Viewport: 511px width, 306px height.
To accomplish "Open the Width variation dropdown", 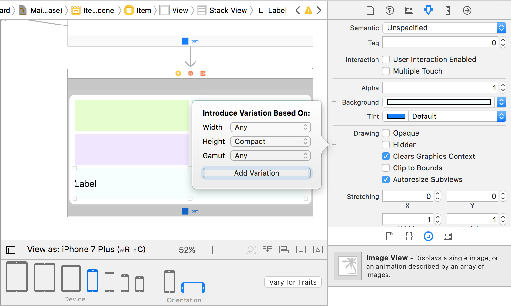I will click(271, 127).
